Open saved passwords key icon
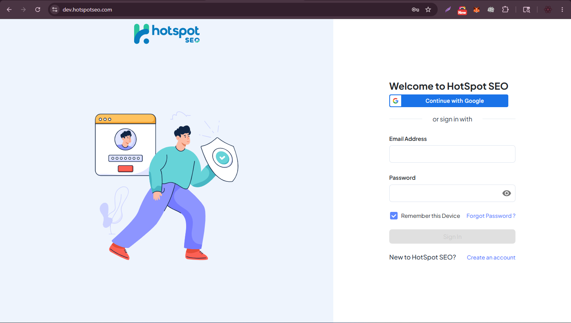571x323 pixels. pos(415,10)
